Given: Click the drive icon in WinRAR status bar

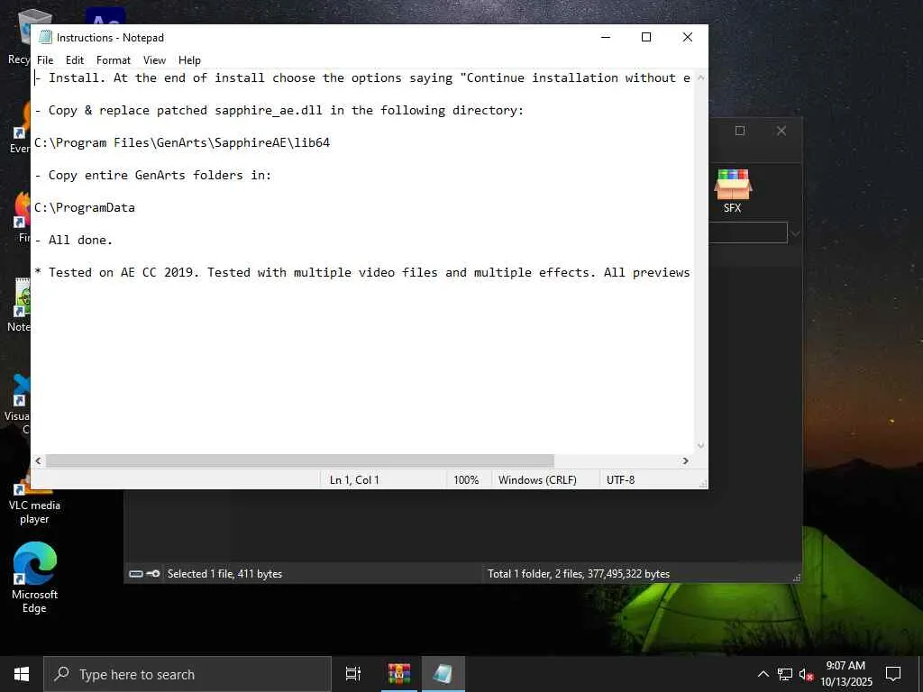Looking at the screenshot, I should pos(136,574).
